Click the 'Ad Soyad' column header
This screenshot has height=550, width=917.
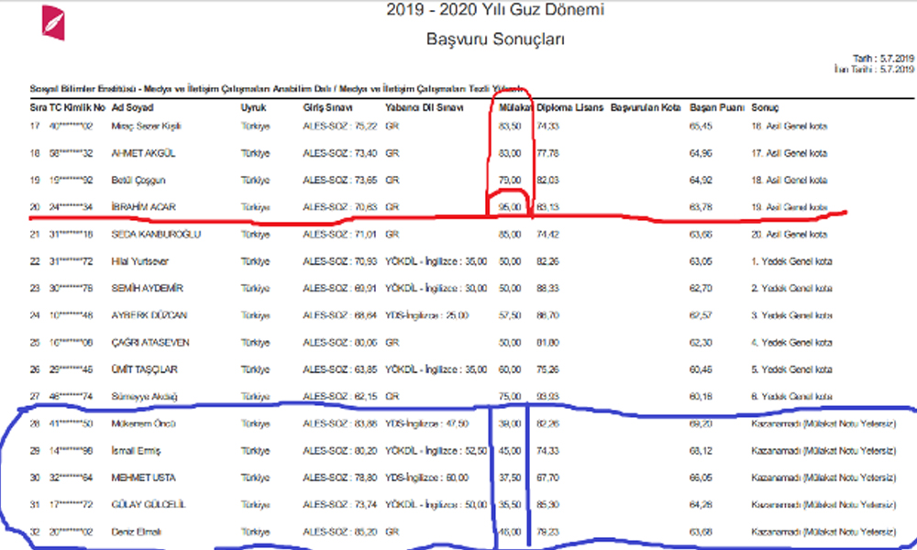click(131, 108)
